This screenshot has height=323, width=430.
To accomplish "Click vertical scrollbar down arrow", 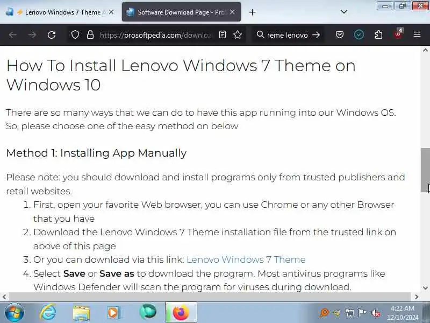I will pyautogui.click(x=425, y=288).
